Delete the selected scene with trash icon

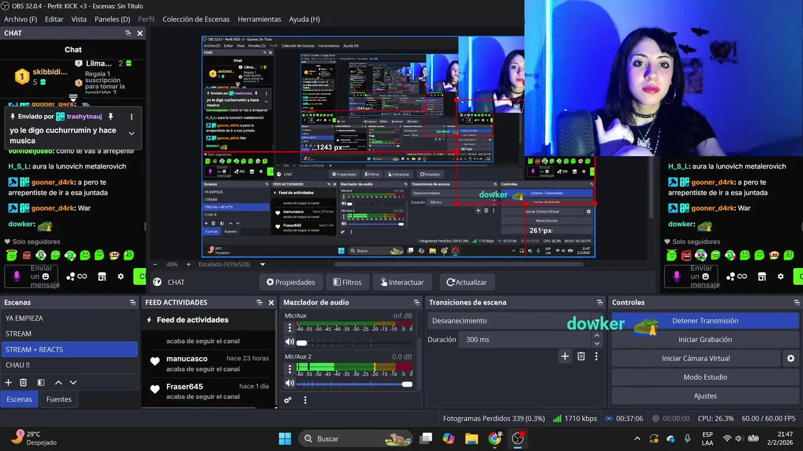(x=23, y=382)
